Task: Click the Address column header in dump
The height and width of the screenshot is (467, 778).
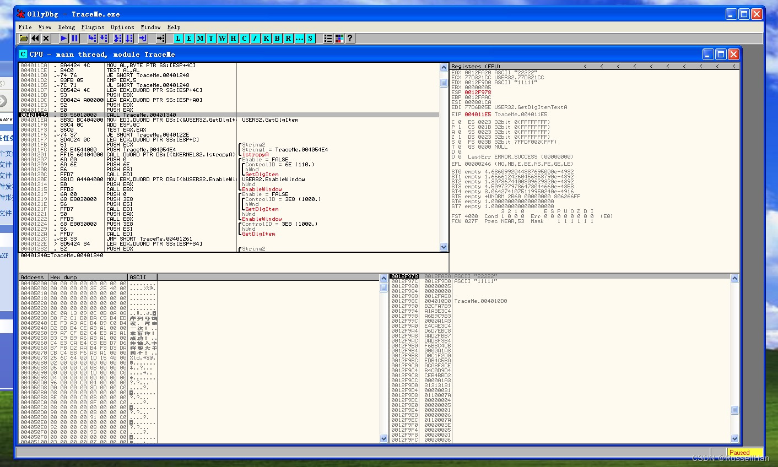Action: click(34, 277)
